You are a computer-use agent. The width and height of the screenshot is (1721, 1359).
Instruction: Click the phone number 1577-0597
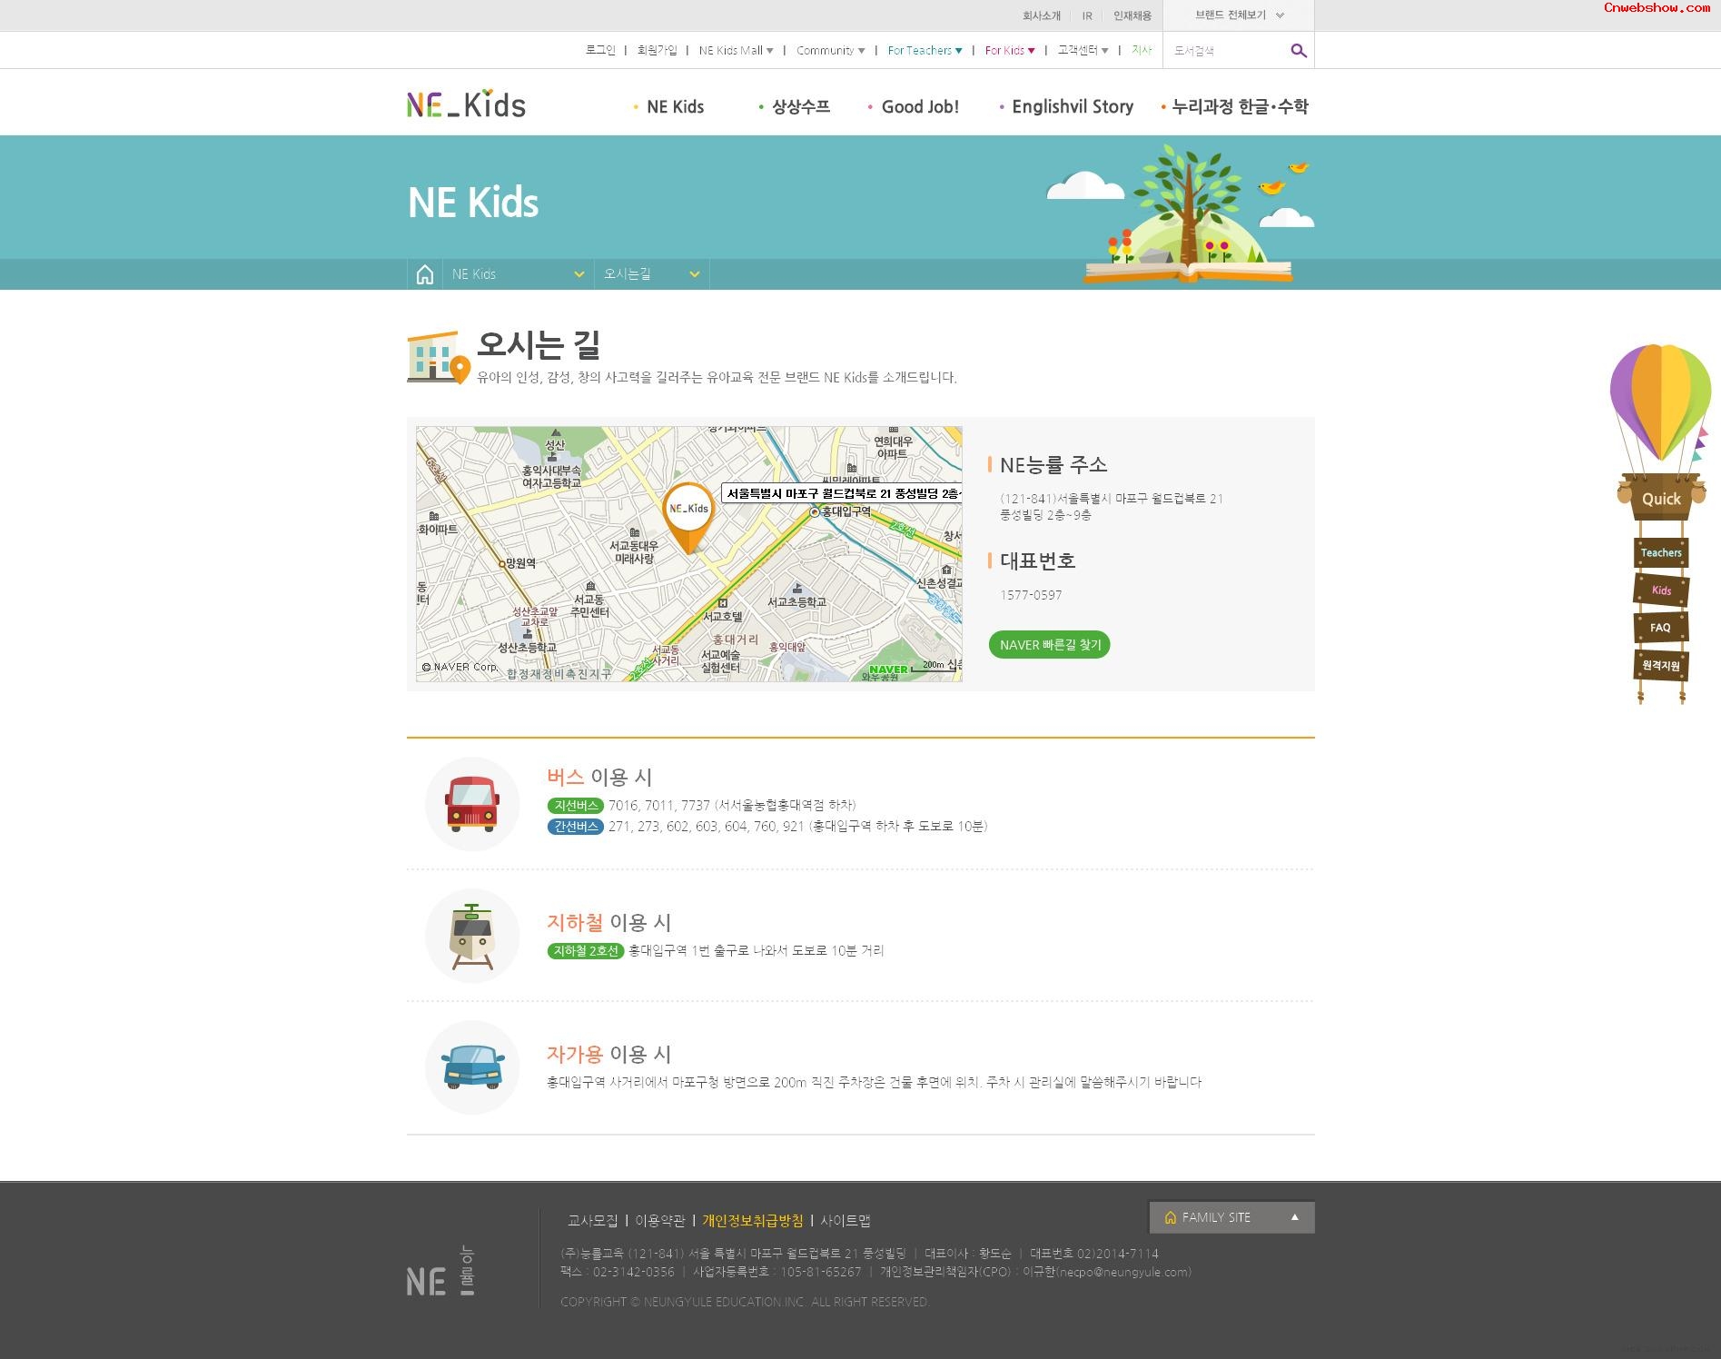coord(1031,595)
